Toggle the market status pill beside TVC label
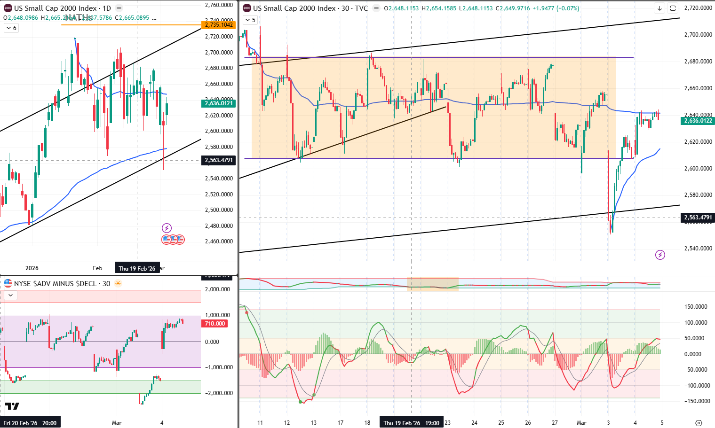Viewport: 715px width, 428px height. click(376, 8)
